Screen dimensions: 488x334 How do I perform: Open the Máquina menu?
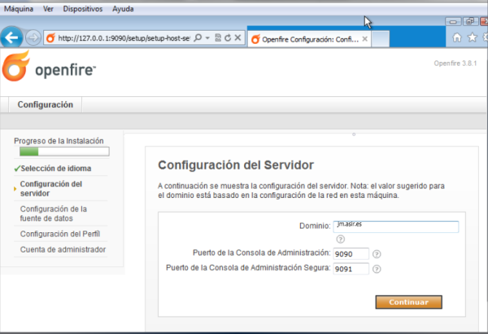tap(19, 8)
